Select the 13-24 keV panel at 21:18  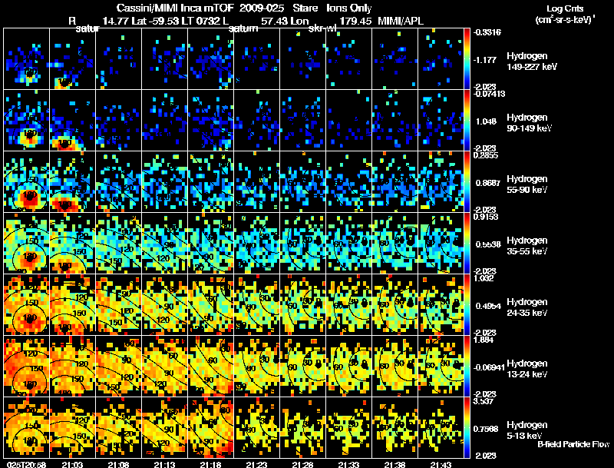point(210,367)
